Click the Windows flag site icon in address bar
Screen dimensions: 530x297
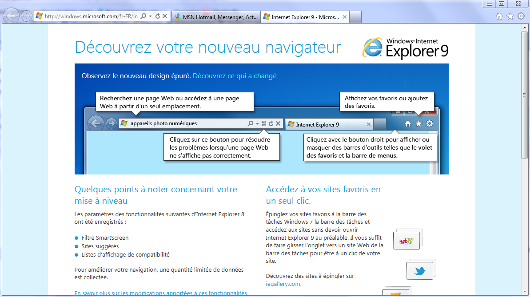[x=39, y=16]
